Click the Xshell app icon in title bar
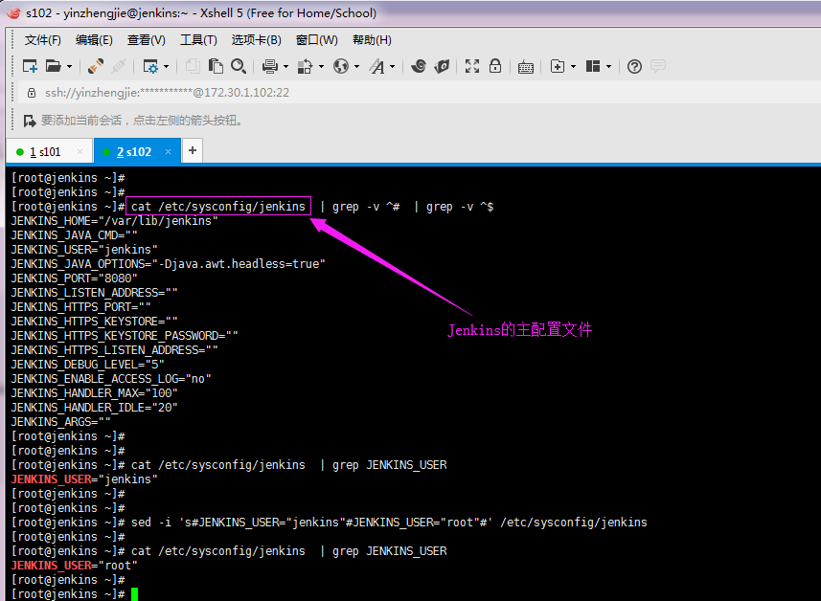 13,12
